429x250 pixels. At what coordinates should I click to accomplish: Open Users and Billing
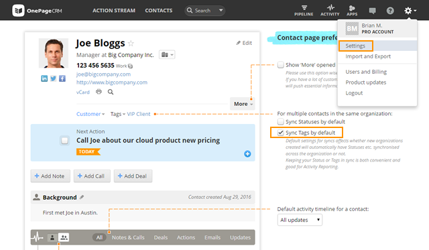(x=366, y=72)
